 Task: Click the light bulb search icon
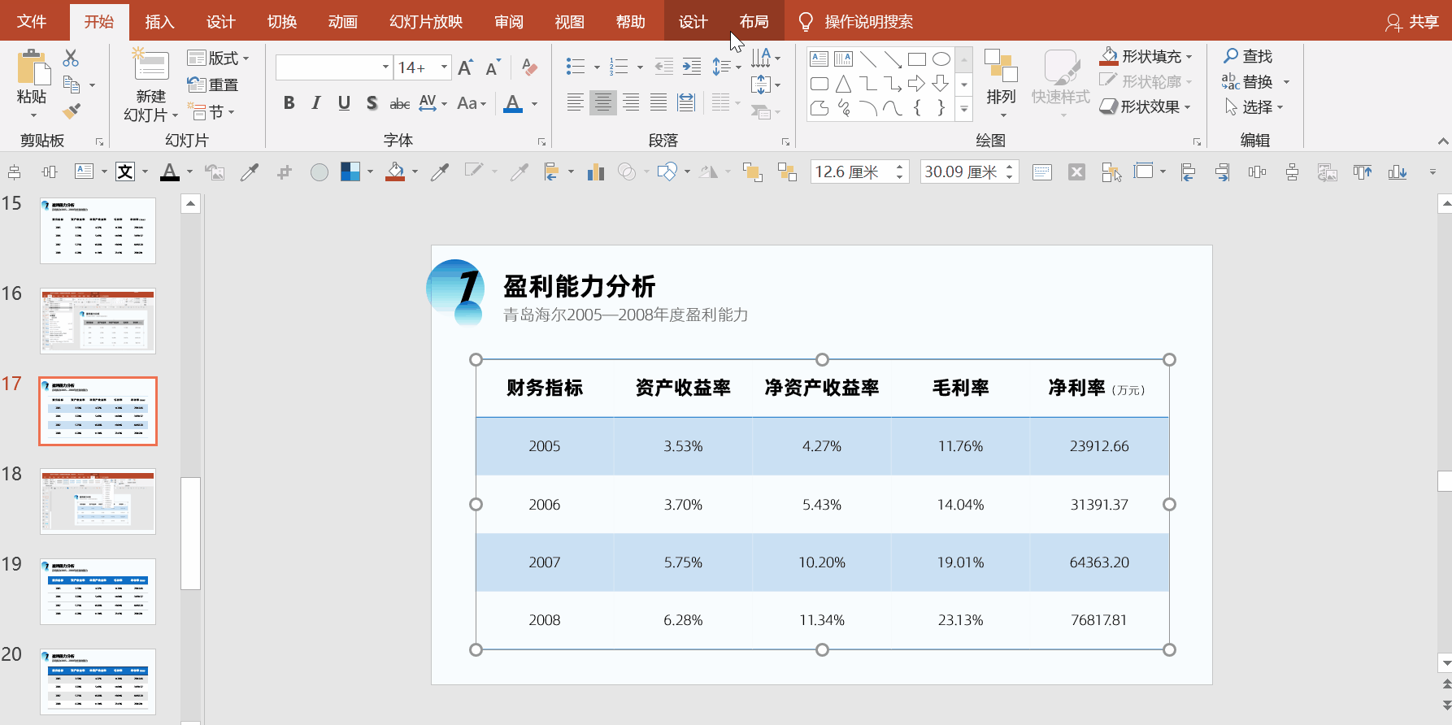[806, 21]
